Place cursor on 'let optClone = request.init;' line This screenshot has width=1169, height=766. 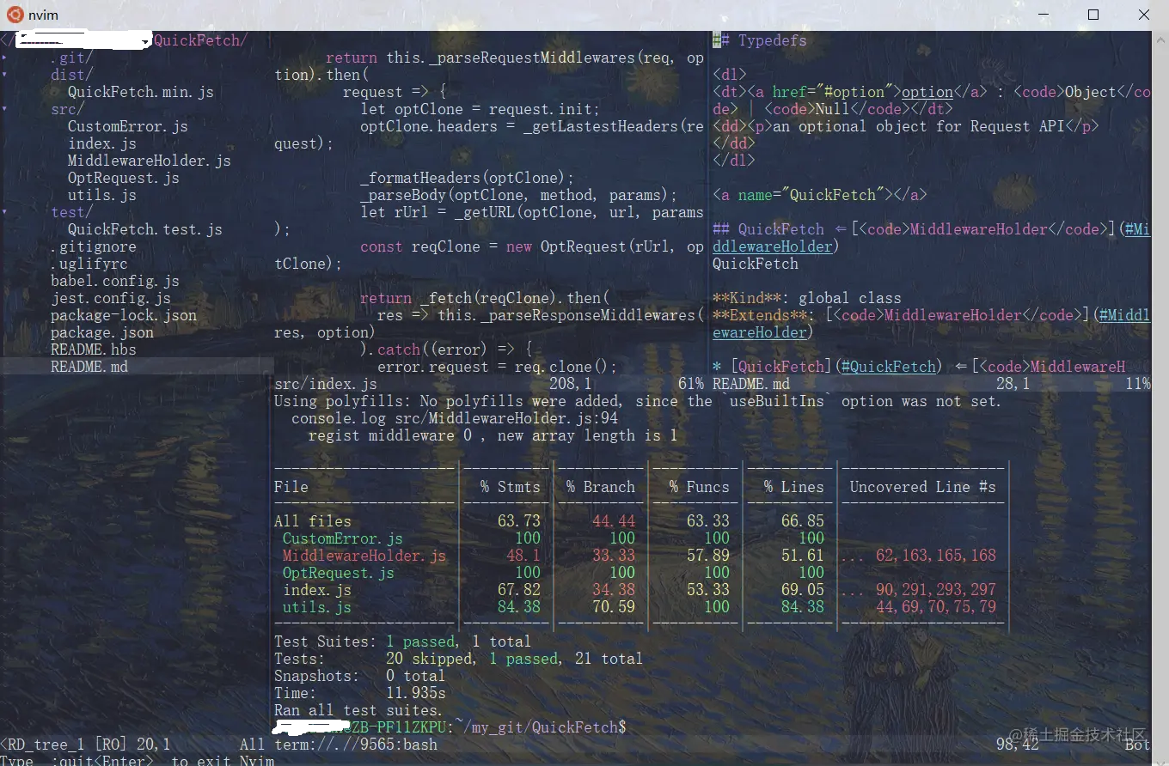point(480,109)
